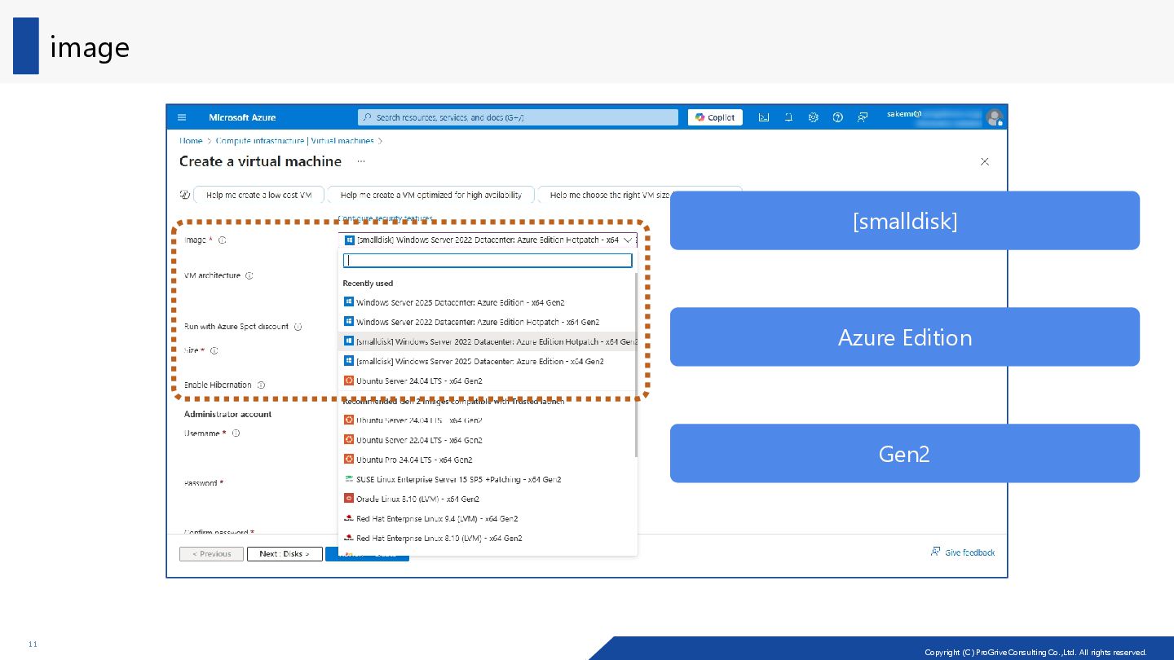This screenshot has height=660, width=1174.
Task: Select SUSE Linux Enterprise Server 15 SP5 +Patching
Action: [x=488, y=479]
